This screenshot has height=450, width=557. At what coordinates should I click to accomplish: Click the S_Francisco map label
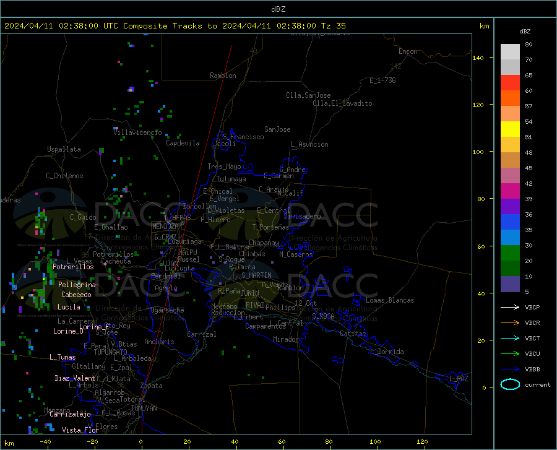[243, 137]
